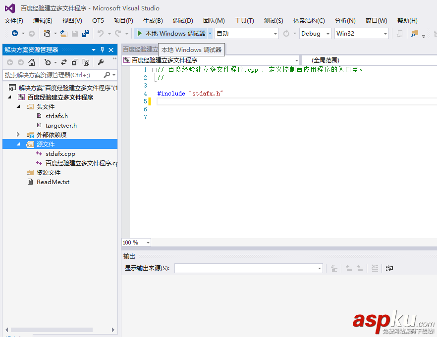Open the 编辑(E) menu

click(43, 21)
